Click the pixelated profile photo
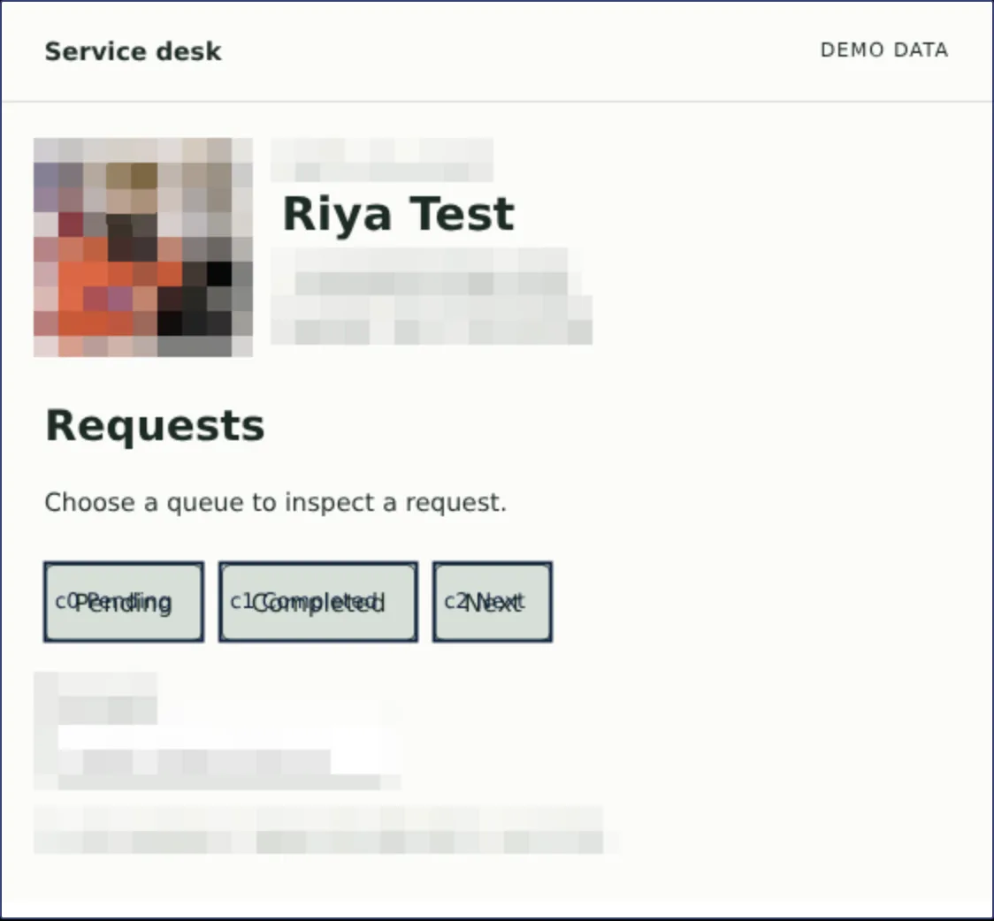This screenshot has width=994, height=921. tap(143, 247)
